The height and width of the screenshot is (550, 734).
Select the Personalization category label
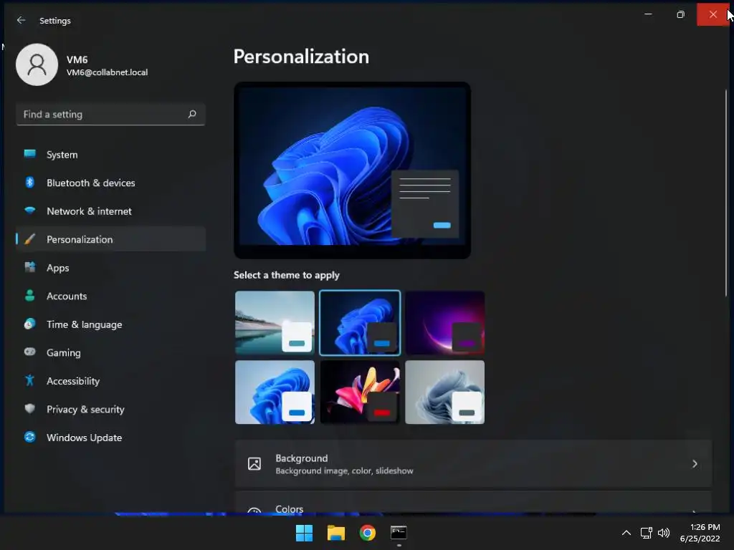coord(80,239)
